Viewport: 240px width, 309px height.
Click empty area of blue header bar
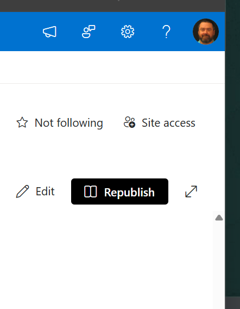18,32
